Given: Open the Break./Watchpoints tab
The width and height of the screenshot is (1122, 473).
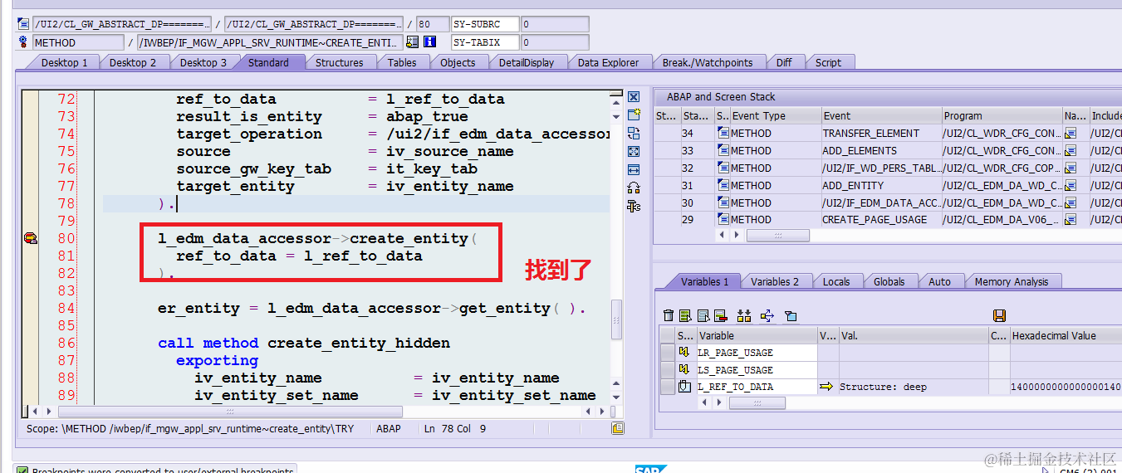Looking at the screenshot, I should pos(708,62).
